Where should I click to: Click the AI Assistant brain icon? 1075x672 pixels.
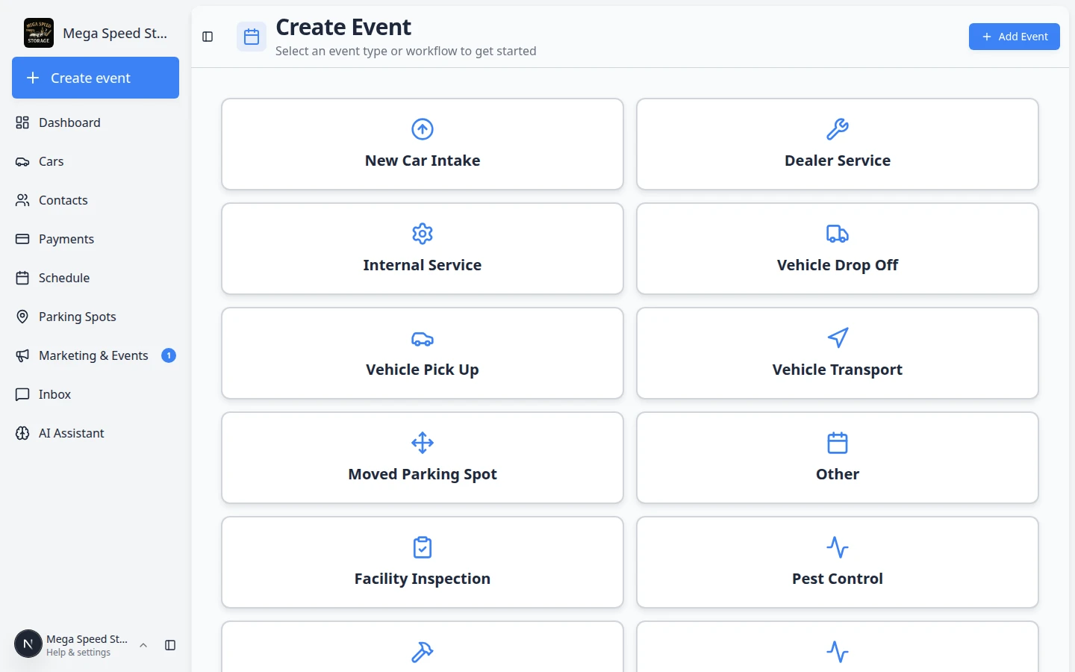pos(22,433)
